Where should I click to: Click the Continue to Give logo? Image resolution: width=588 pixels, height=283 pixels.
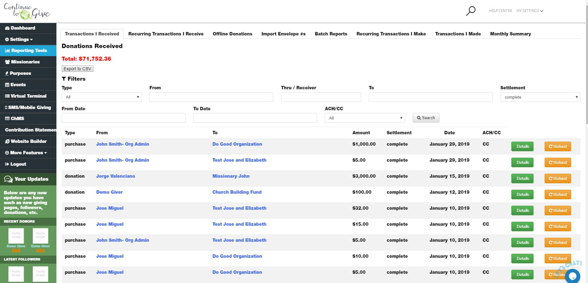tap(27, 11)
